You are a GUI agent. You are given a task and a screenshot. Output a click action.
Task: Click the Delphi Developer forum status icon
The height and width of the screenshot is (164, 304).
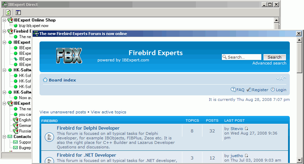49,137
